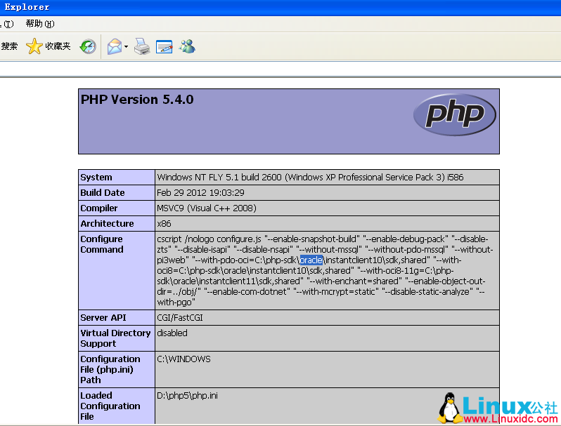Click the x86 architecture value
561x426 pixels.
coord(164,224)
